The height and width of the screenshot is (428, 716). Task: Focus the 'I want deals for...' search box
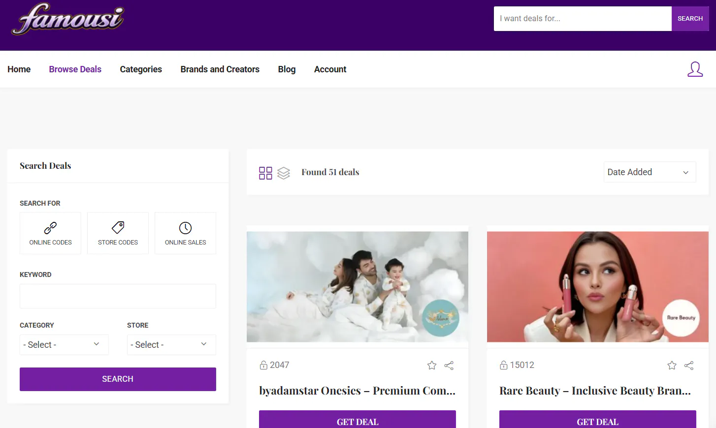pos(583,19)
